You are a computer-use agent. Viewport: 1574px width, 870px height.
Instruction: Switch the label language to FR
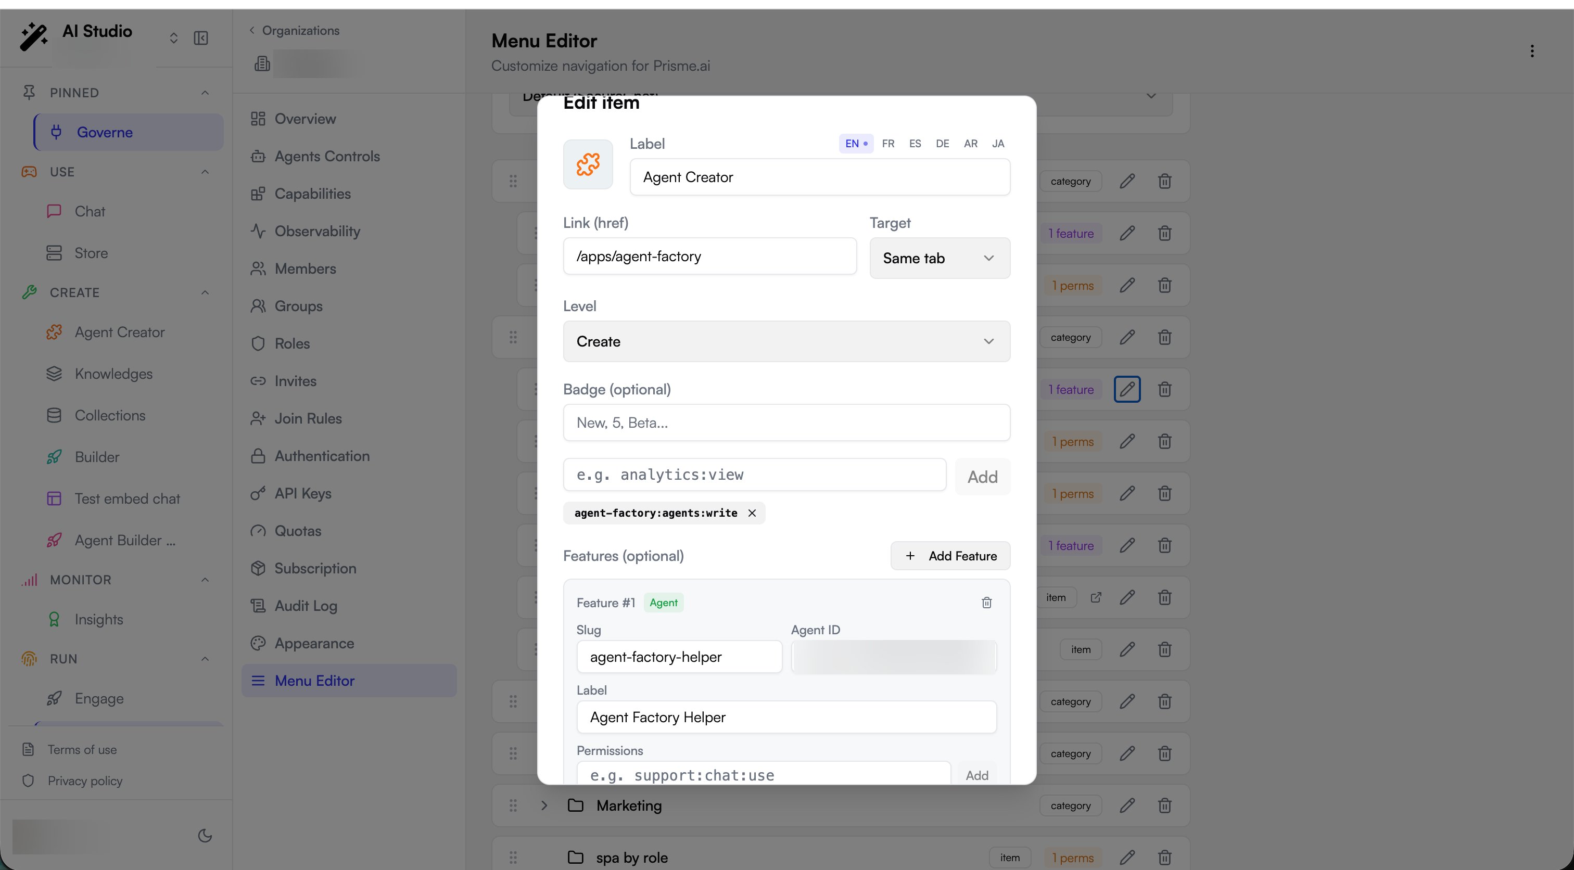[x=888, y=144]
